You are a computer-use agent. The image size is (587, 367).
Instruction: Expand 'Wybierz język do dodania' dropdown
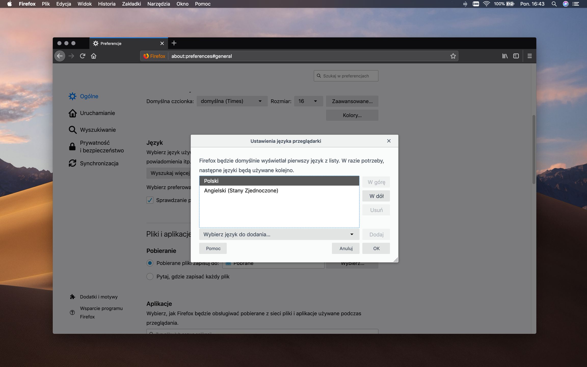[279, 234]
